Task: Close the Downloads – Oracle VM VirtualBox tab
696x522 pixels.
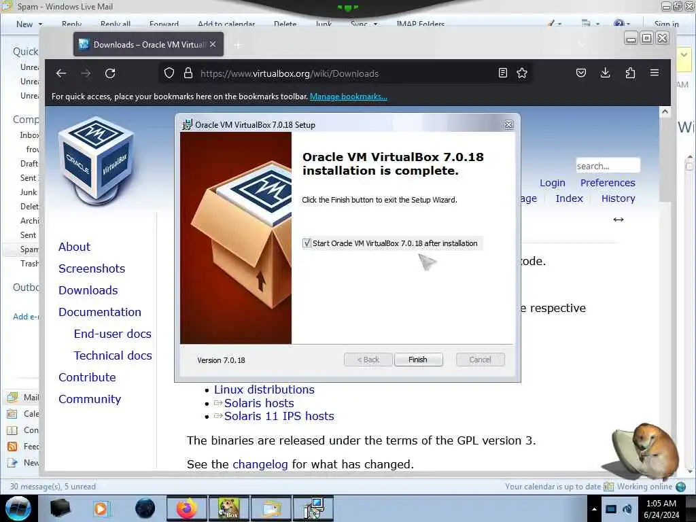Action: tap(213, 44)
